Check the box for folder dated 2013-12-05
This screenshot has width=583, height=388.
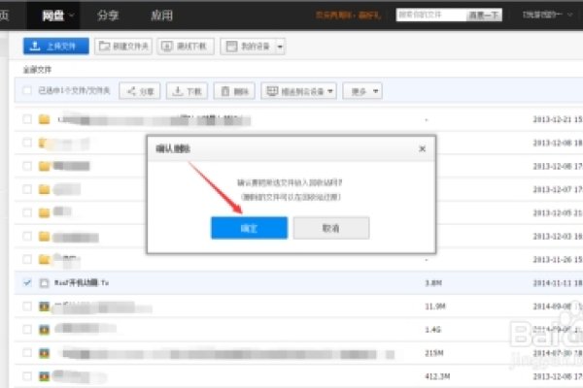pos(27,212)
